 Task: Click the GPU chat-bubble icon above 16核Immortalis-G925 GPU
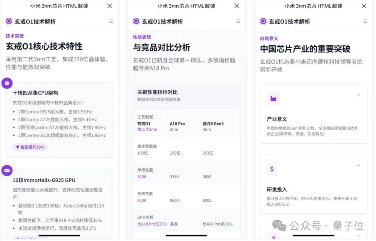(x=7, y=171)
